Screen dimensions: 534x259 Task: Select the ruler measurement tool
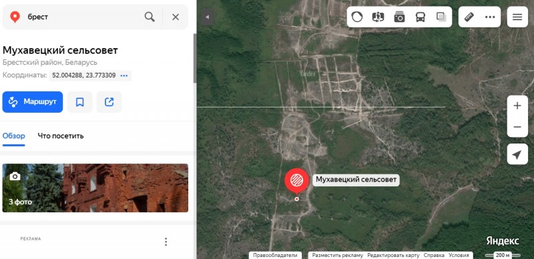pos(469,17)
